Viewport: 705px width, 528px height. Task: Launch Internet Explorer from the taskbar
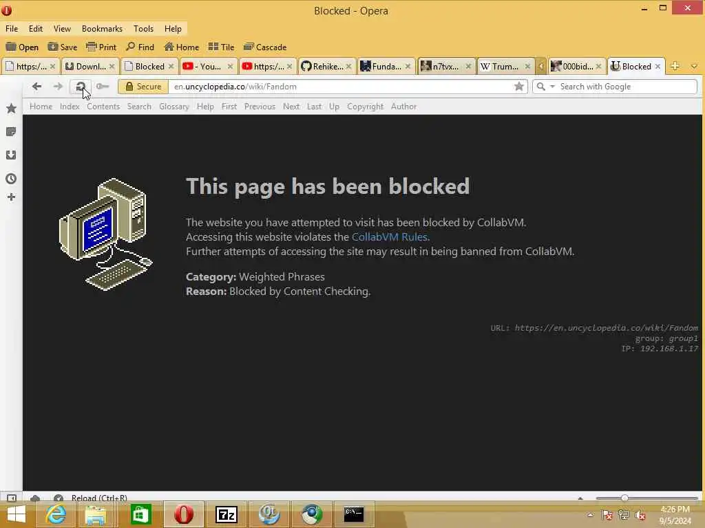click(56, 514)
